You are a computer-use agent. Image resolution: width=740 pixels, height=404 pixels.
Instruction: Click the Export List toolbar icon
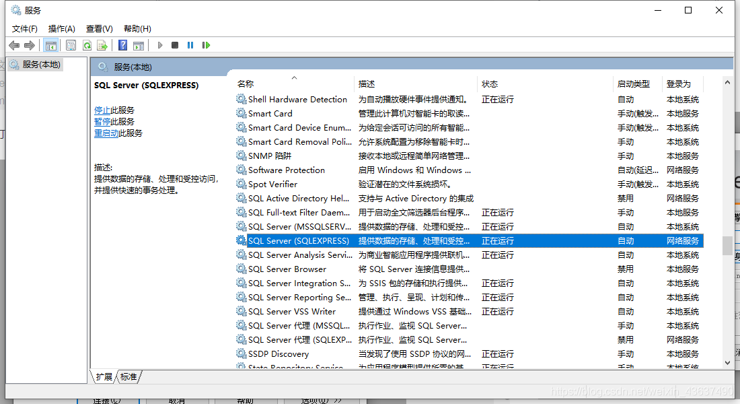(102, 45)
